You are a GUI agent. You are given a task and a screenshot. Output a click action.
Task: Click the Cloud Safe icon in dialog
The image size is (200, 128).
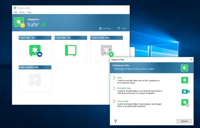tap(185, 103)
